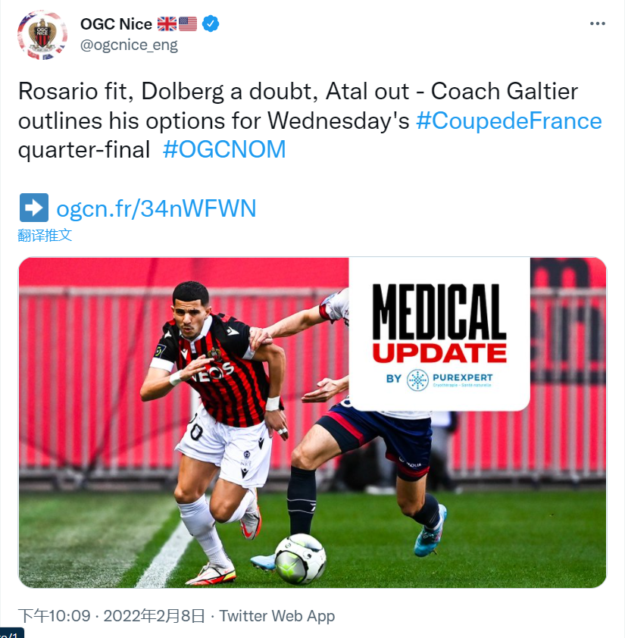Click the Twitter Web App source label
Screen dimensions: 625x638
pyautogui.click(x=277, y=615)
